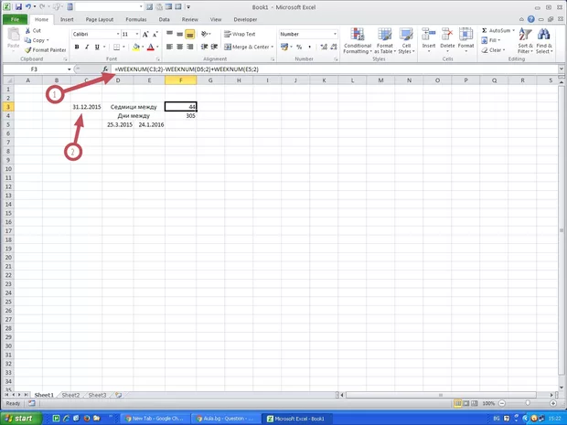Click the Insert cells icon
The height and width of the screenshot is (425, 567).
[429, 35]
